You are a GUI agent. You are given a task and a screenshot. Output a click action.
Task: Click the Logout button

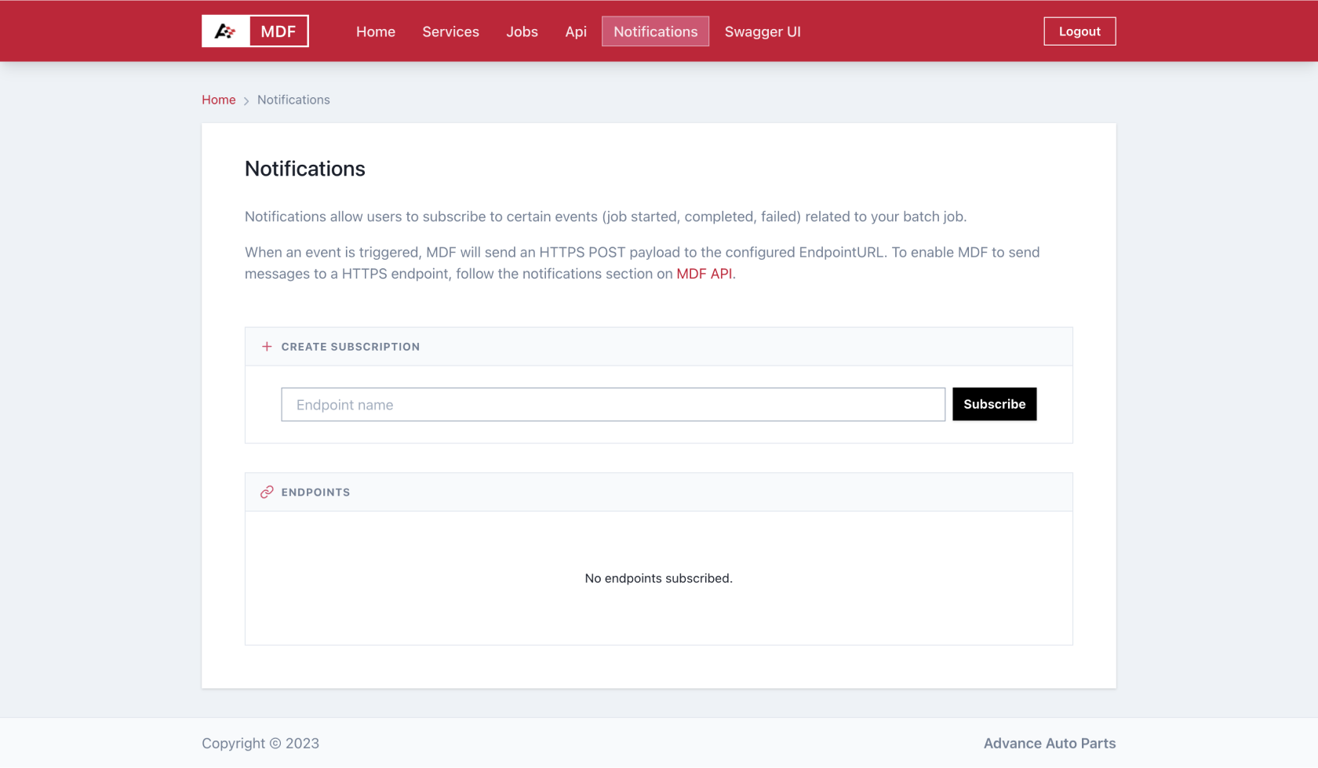click(1080, 31)
